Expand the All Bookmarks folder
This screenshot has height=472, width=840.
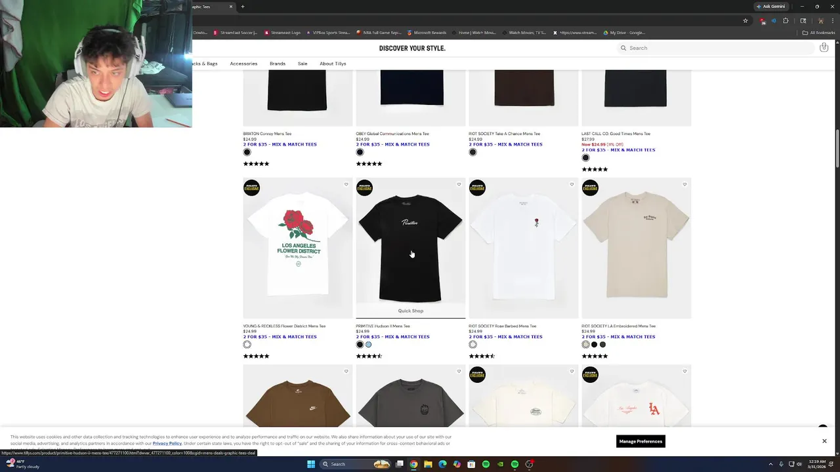point(819,33)
